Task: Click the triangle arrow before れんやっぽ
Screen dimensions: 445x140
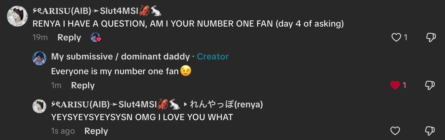Action: point(186,105)
